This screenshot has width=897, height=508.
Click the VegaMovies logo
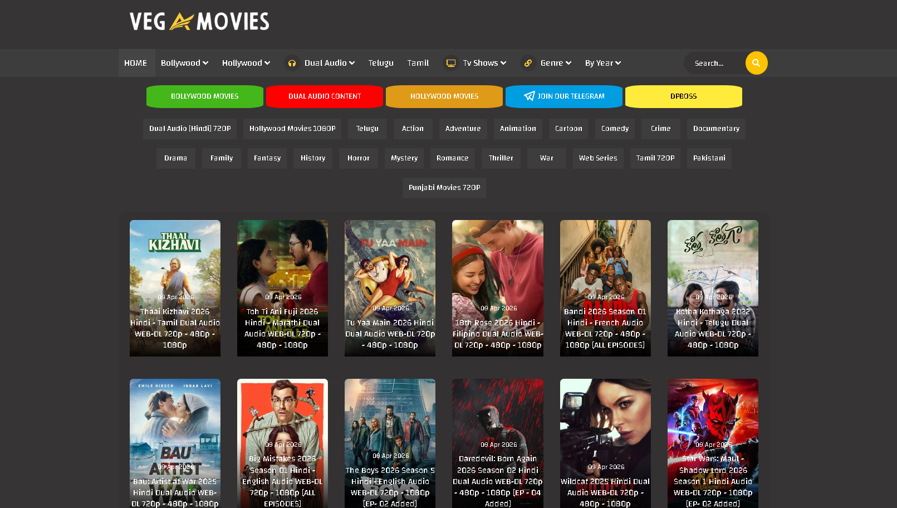[x=199, y=22]
